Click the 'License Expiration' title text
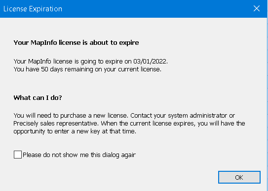The height and width of the screenshot is (191, 268). [33, 9]
